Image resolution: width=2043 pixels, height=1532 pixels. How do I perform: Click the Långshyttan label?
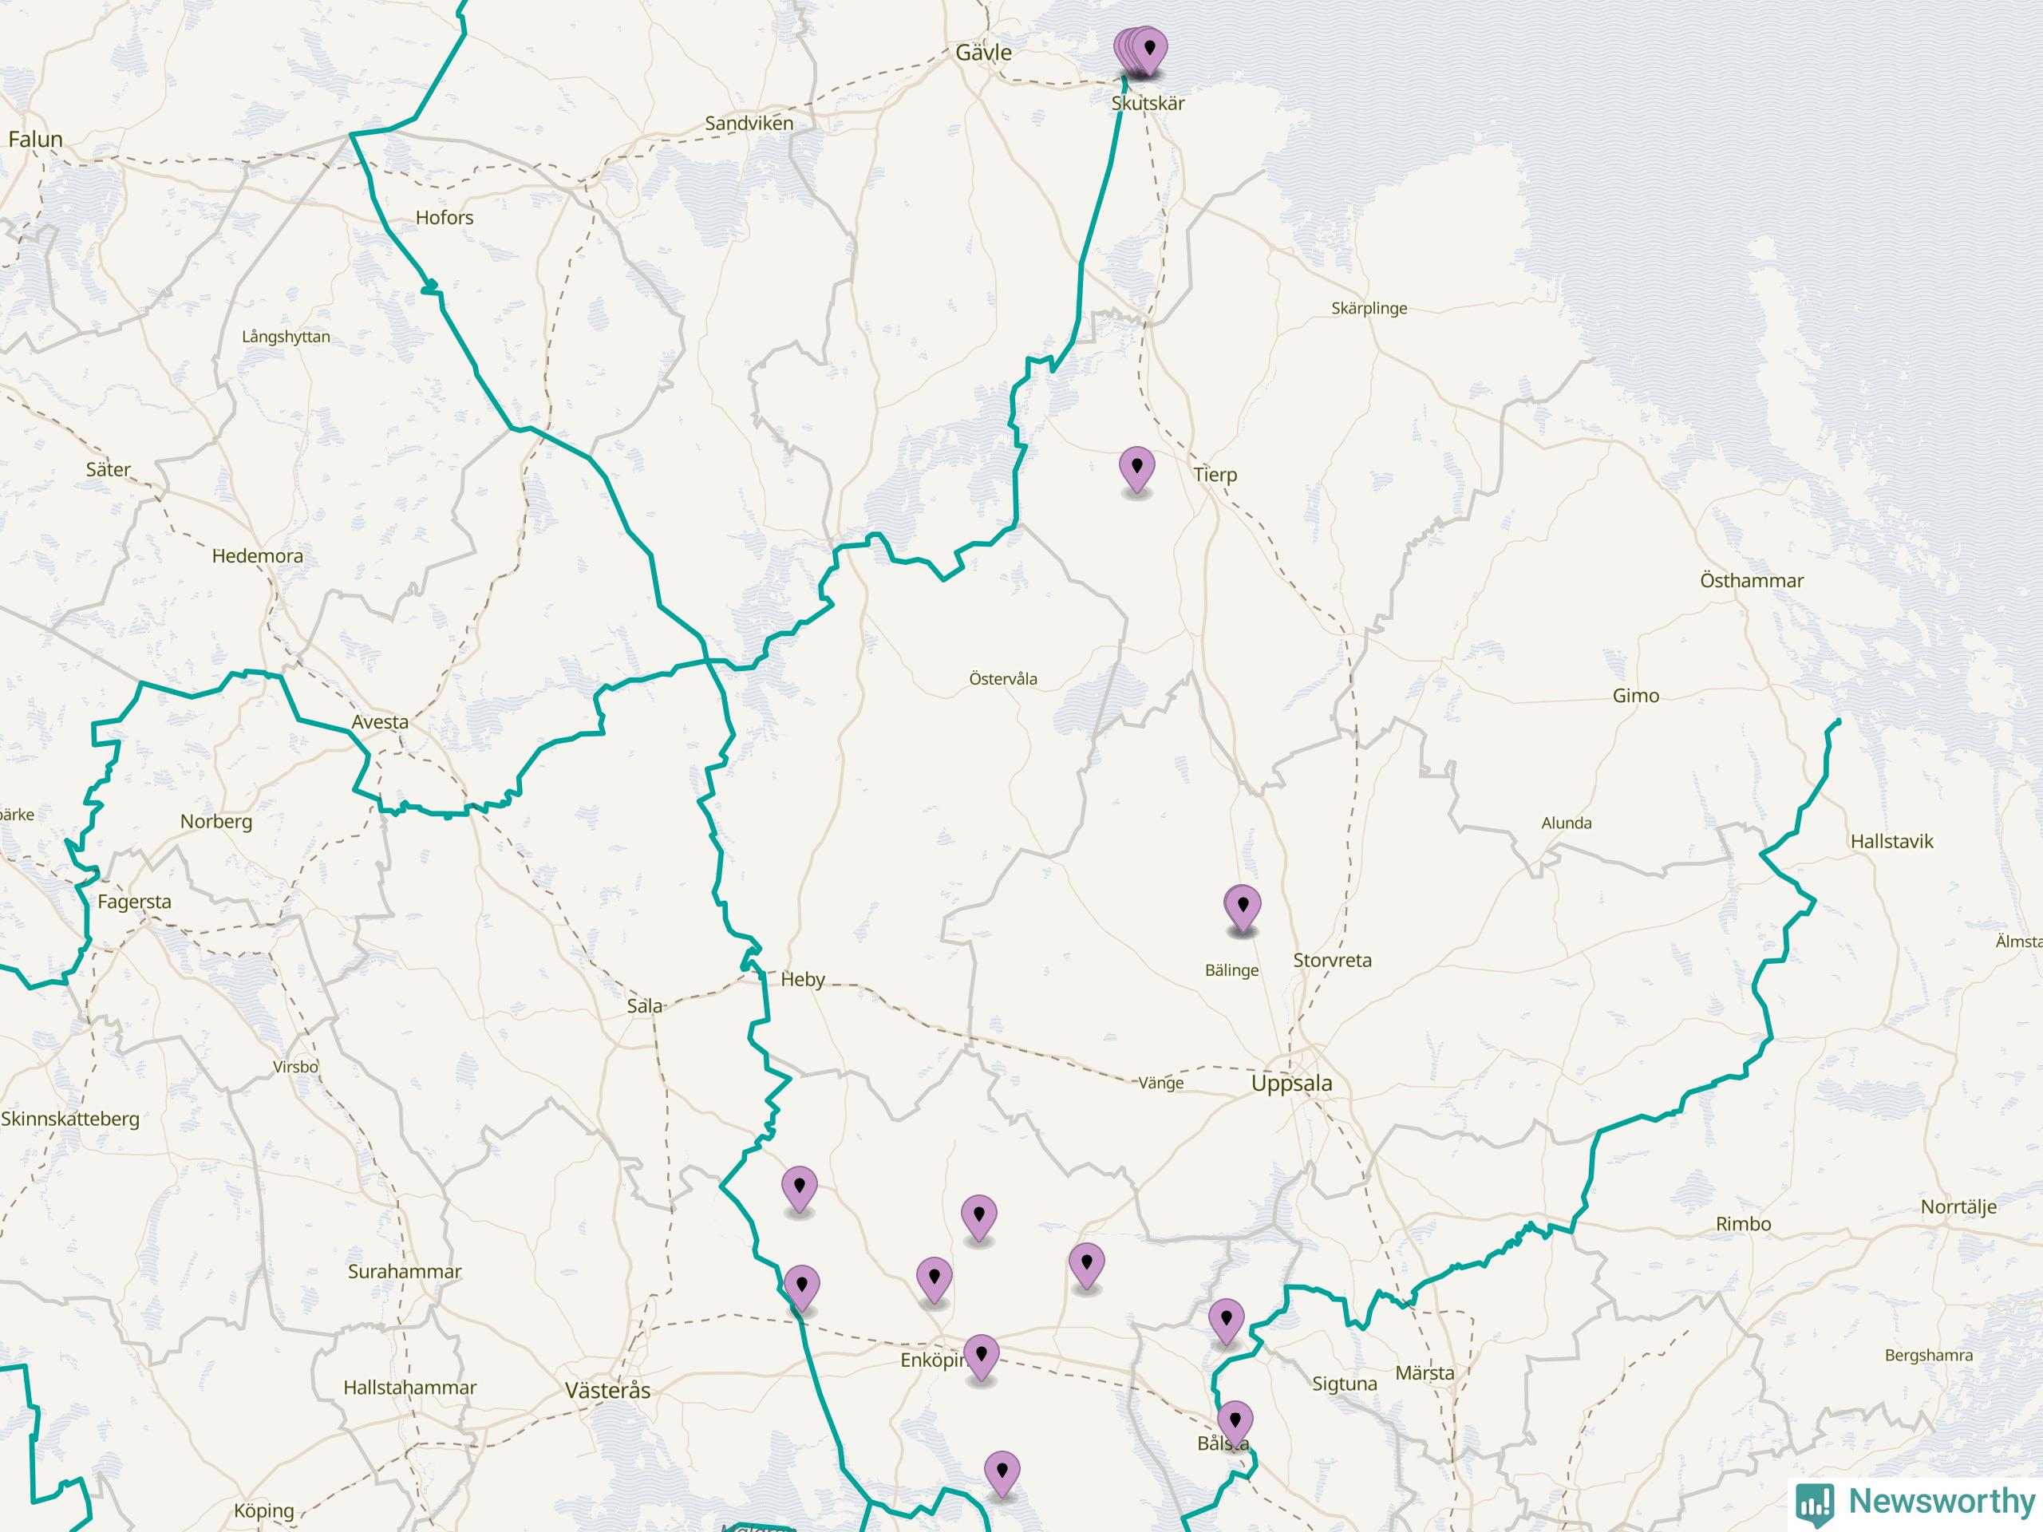pyautogui.click(x=286, y=337)
